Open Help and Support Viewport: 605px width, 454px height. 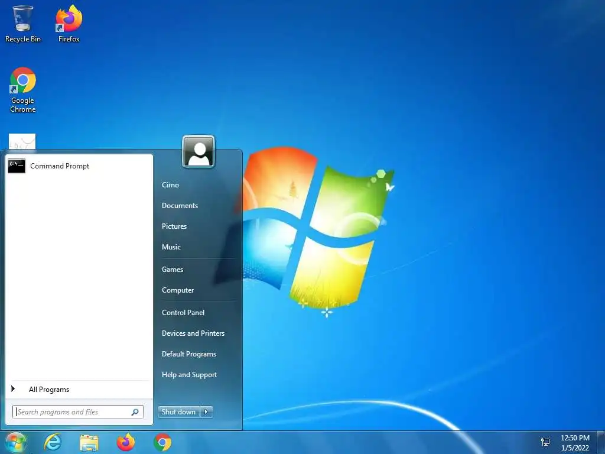(189, 375)
